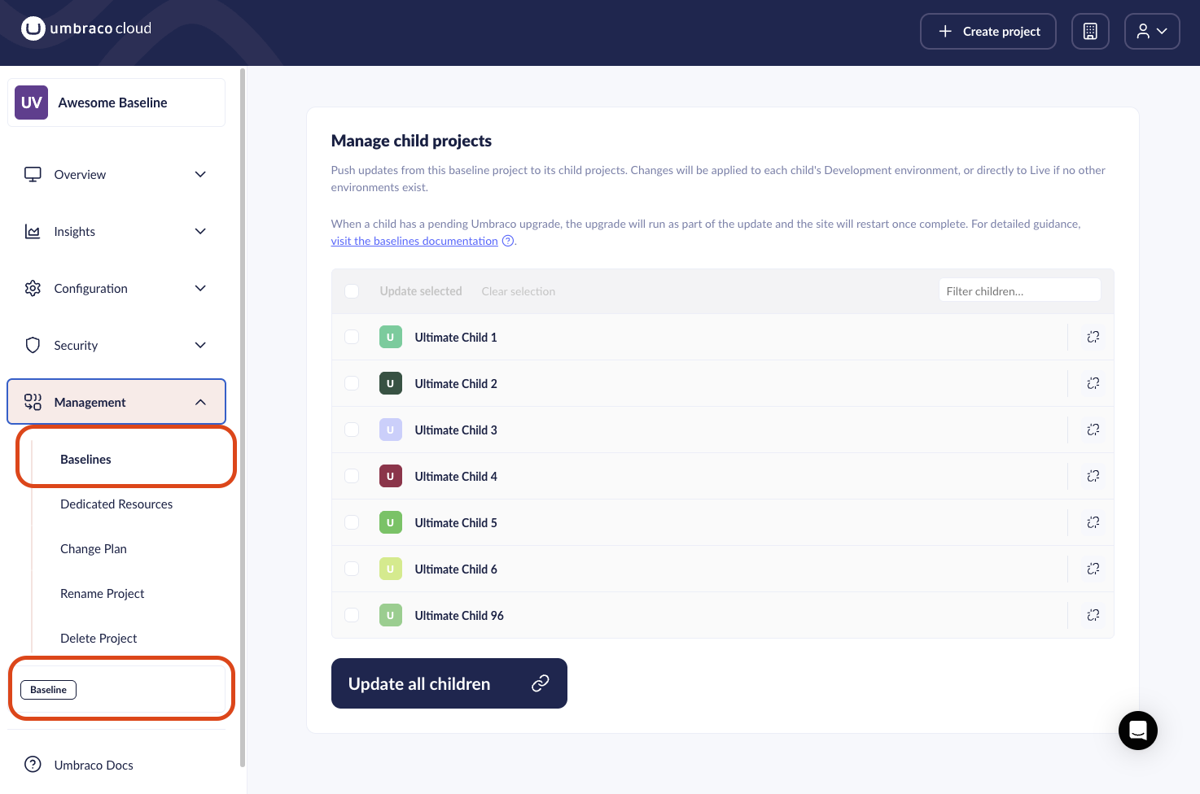Expand the Security section chevron
The width and height of the screenshot is (1200, 794).
click(x=200, y=345)
